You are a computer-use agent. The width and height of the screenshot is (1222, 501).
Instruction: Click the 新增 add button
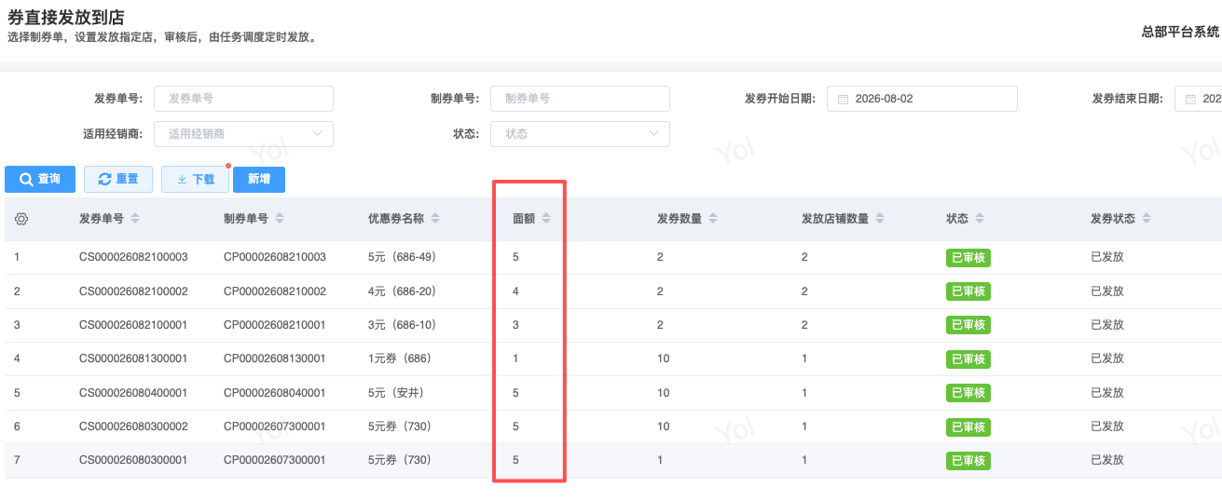[x=259, y=180]
